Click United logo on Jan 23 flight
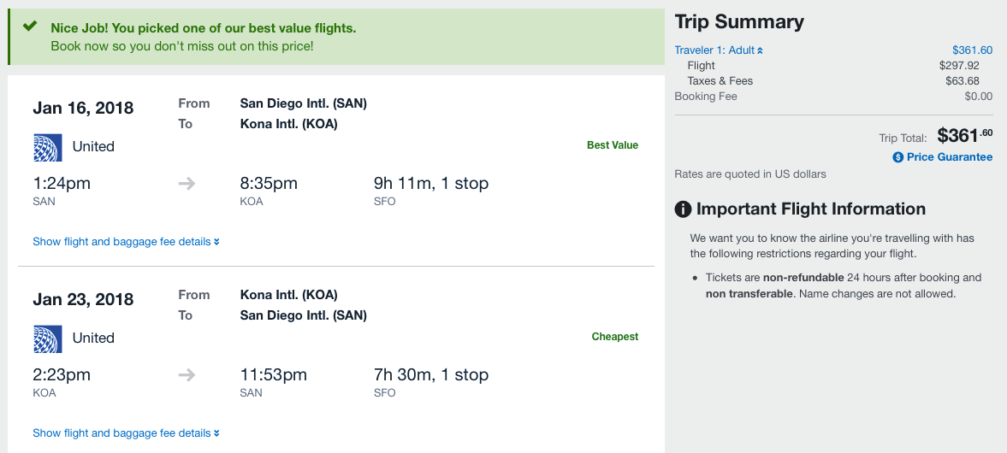Image resolution: width=1007 pixels, height=453 pixels. pyautogui.click(x=48, y=338)
